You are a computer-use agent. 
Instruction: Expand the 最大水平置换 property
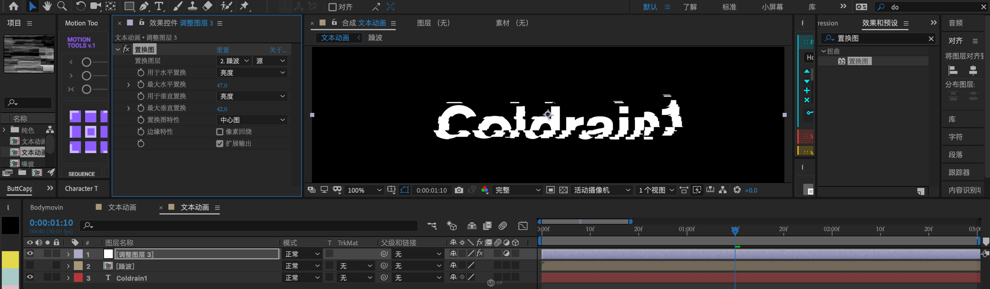coord(128,85)
